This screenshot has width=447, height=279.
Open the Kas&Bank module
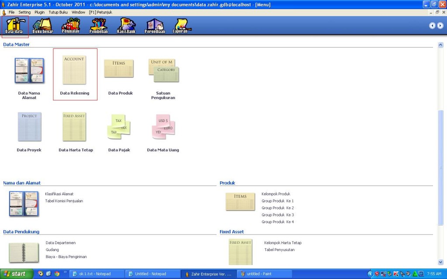[x=126, y=26]
